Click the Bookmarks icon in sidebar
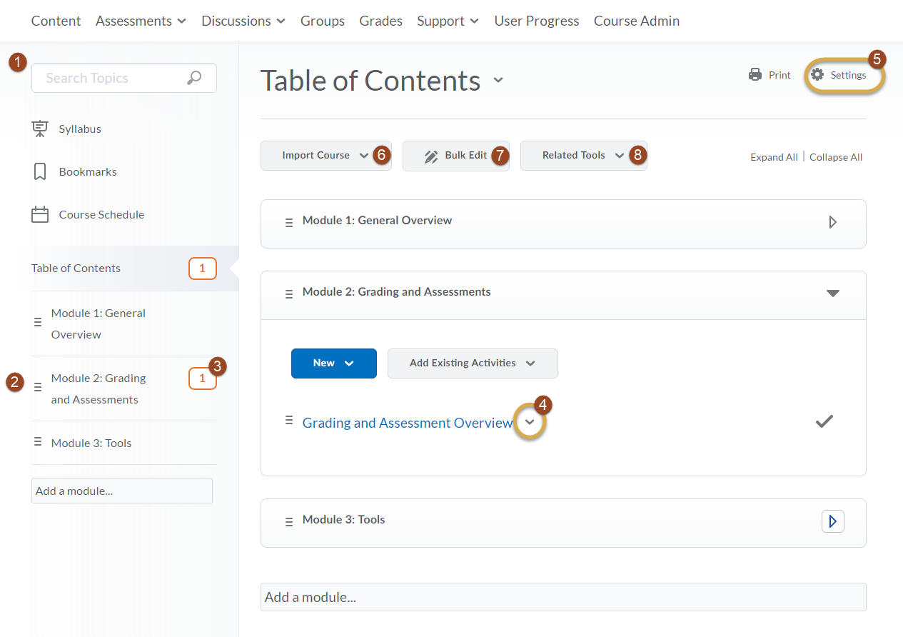903x637 pixels. pos(40,172)
